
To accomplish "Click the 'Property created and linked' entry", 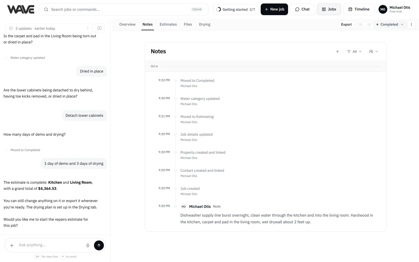I will coord(203,152).
